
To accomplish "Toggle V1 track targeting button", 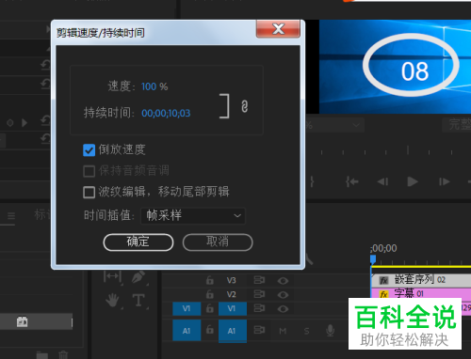I will 233,308.
